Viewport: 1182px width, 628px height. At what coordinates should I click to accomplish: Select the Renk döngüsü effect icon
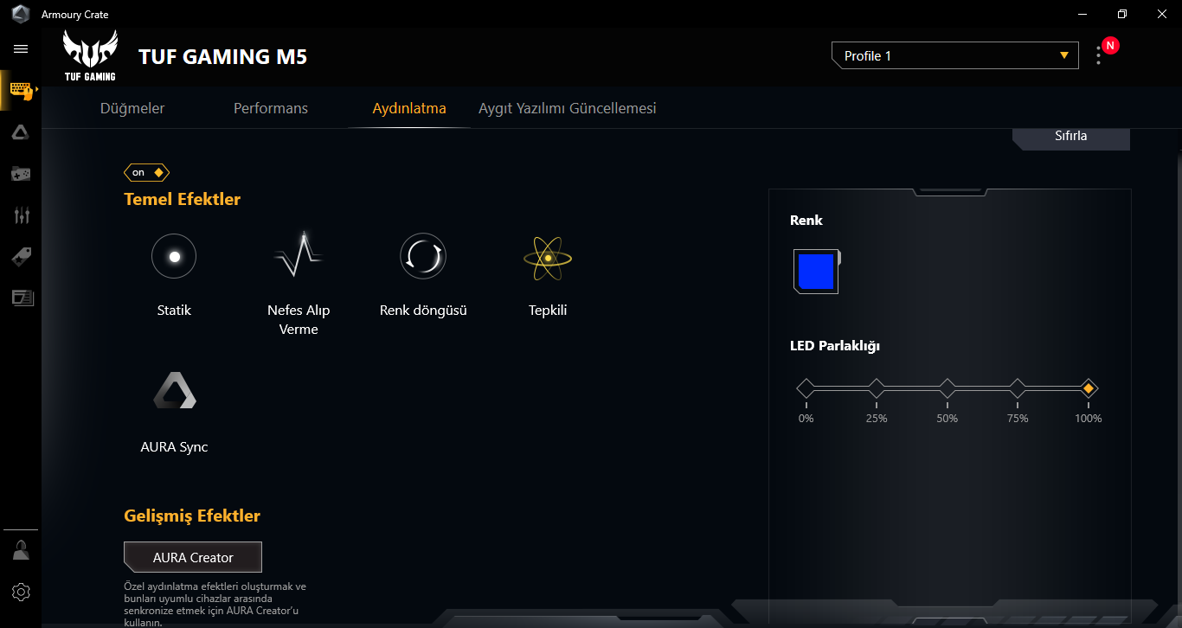coord(423,256)
